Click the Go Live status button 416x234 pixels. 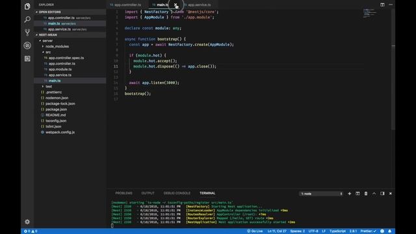pos(255,231)
